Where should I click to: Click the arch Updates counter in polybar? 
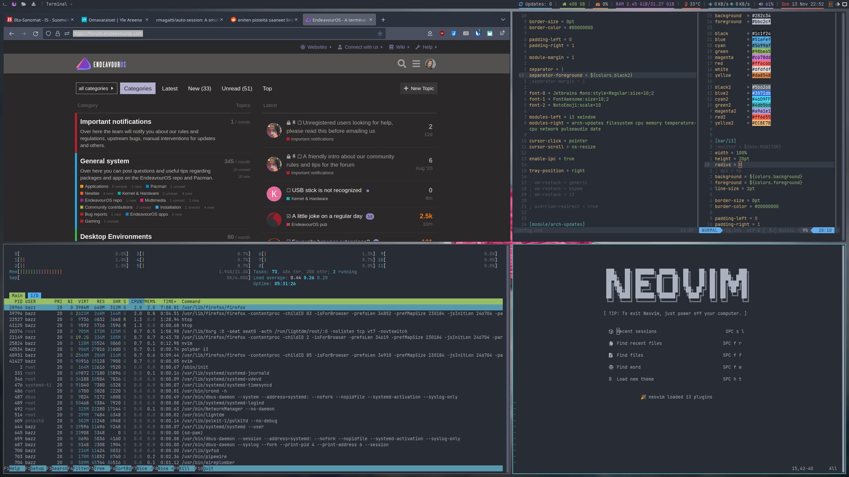[535, 4]
